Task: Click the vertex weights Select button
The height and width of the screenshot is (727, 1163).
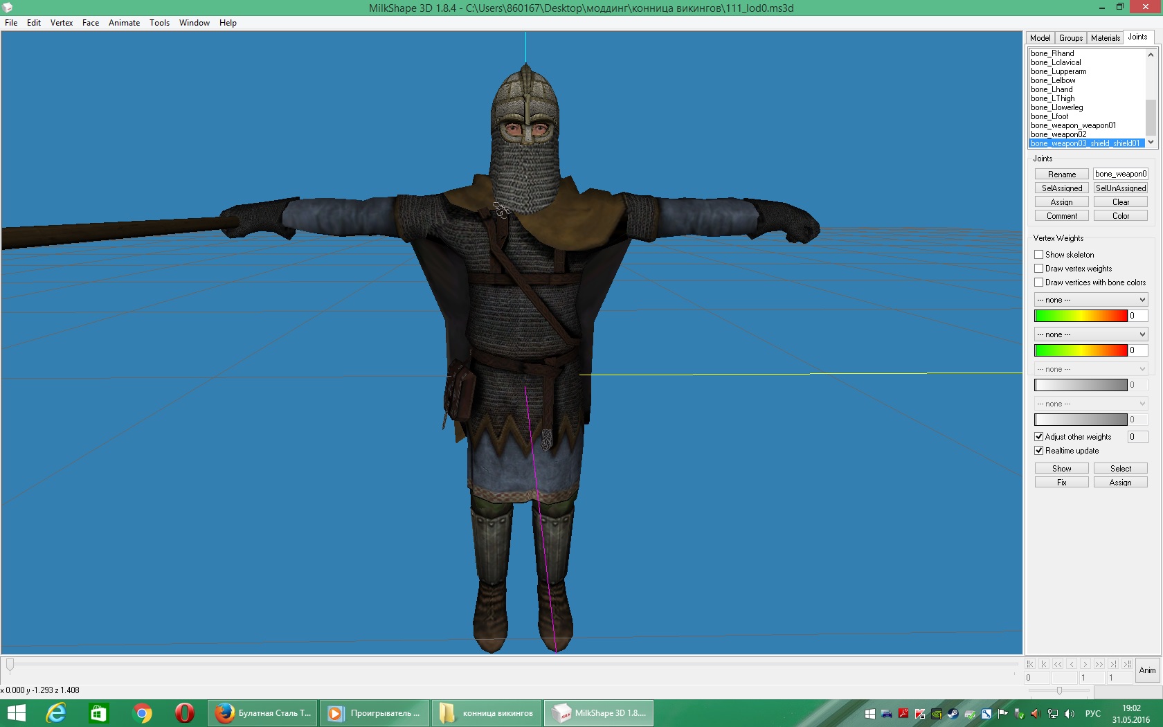Action: [1120, 469]
